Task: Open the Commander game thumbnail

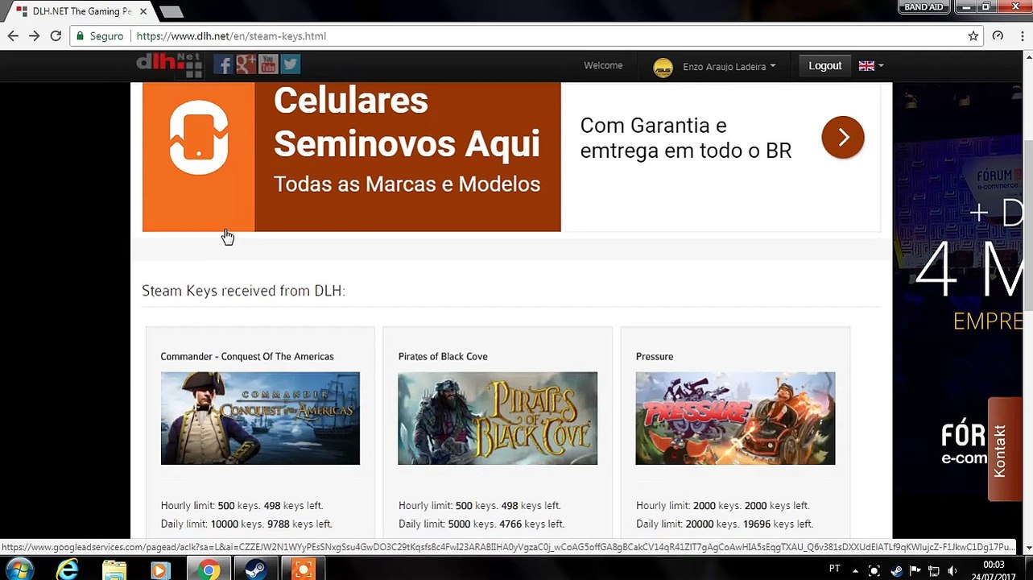Action: tap(260, 418)
